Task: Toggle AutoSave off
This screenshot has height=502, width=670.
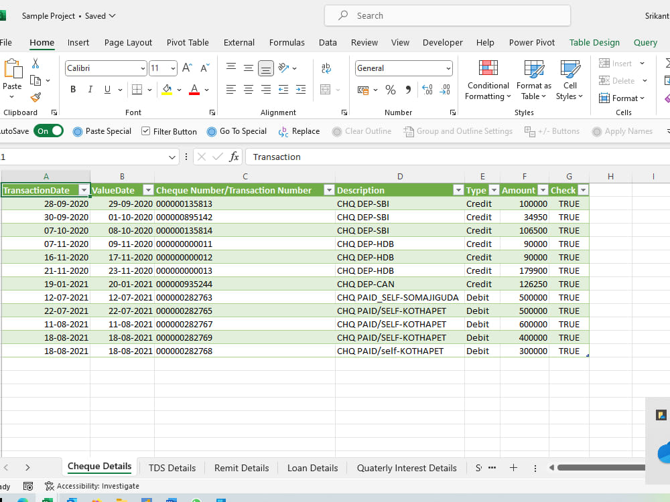Action: [48, 131]
